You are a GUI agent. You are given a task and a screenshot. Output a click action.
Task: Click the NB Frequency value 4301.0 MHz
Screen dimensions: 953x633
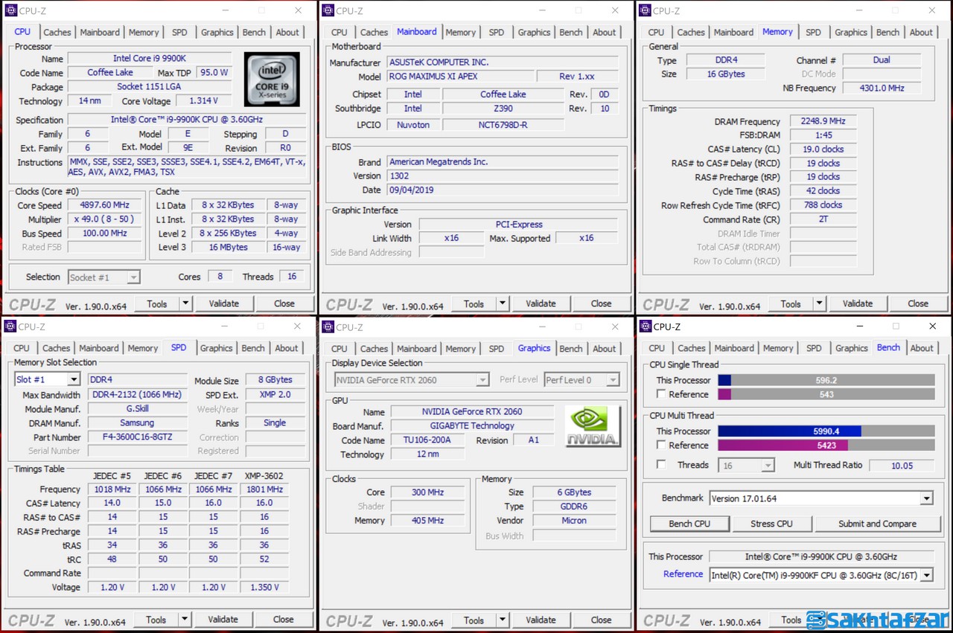coord(881,88)
